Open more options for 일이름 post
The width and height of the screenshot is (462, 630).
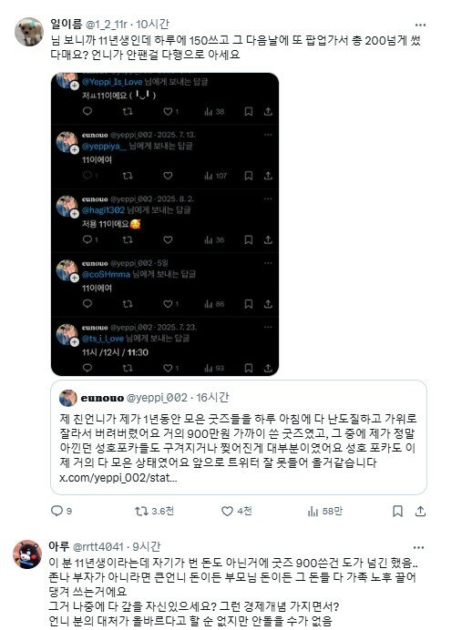[x=420, y=25]
